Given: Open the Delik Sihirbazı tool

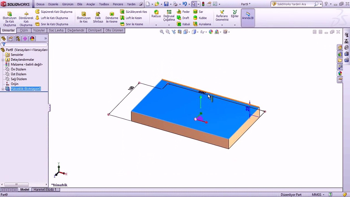Looking at the screenshot, I should [98, 18].
